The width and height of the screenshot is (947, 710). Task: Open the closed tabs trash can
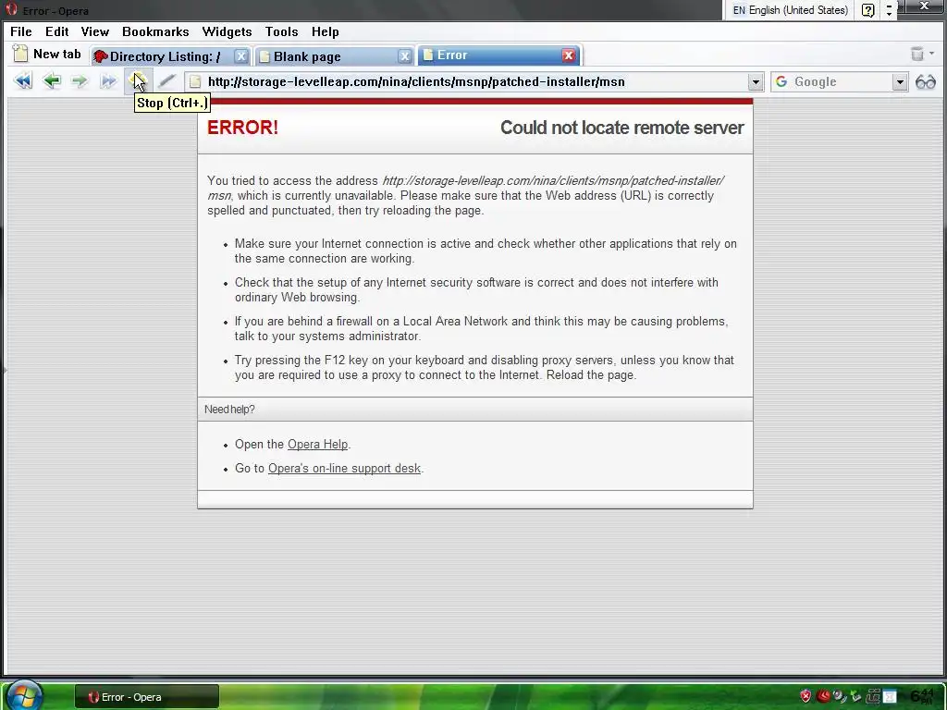point(916,54)
